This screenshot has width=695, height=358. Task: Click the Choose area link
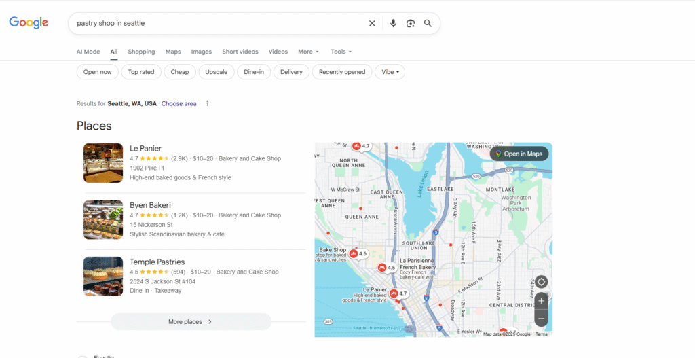[179, 103]
